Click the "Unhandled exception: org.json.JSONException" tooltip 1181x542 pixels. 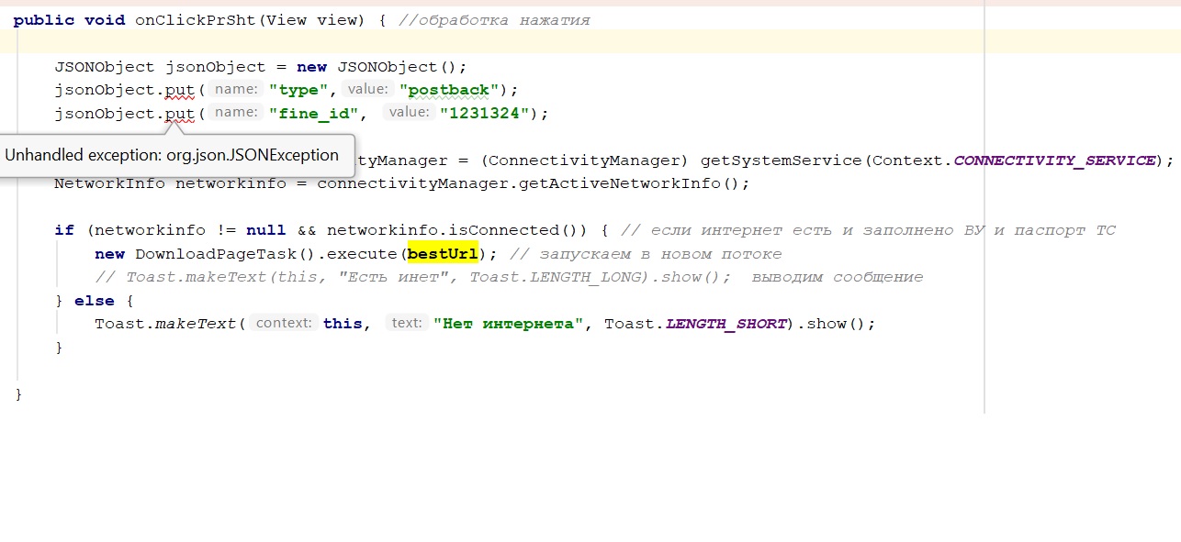[172, 155]
